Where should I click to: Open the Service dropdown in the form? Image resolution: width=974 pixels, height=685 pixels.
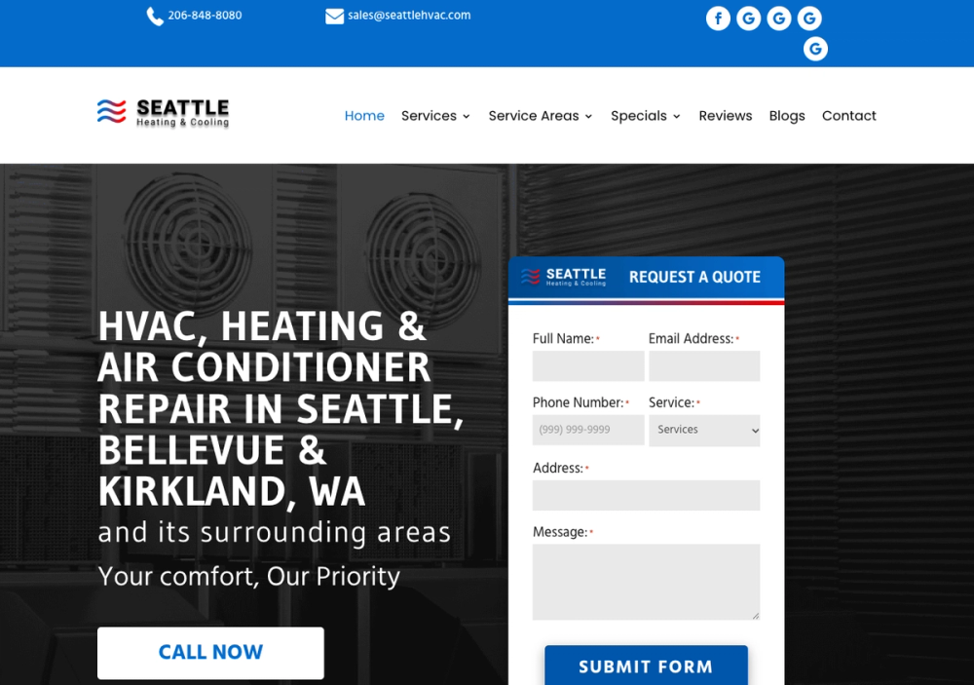704,430
